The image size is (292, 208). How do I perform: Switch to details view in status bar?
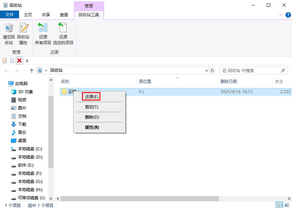click(279, 205)
